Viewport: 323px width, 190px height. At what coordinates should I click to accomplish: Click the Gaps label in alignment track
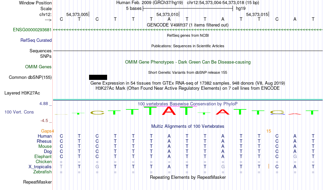(x=47, y=131)
